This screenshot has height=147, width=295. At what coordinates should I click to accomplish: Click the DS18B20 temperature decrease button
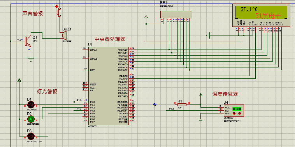(x=234, y=113)
